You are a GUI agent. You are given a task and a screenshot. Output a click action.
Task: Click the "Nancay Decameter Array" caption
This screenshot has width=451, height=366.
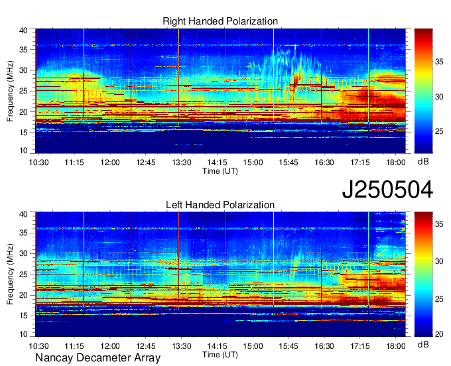[97, 358]
